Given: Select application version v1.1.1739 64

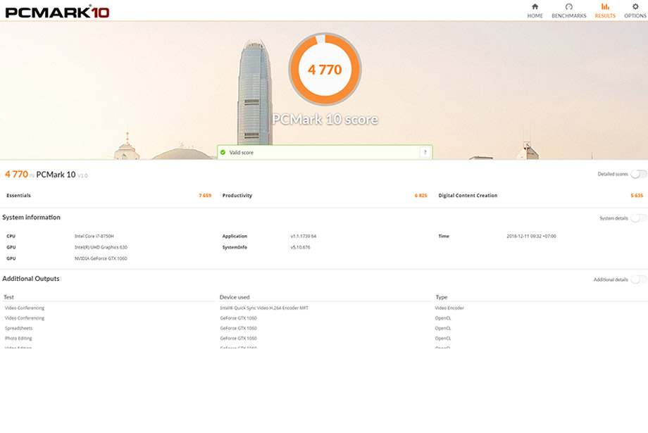Looking at the screenshot, I should (304, 237).
